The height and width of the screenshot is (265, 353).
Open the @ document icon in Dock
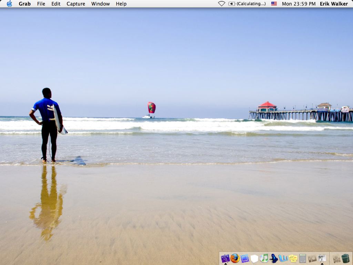coord(336,258)
